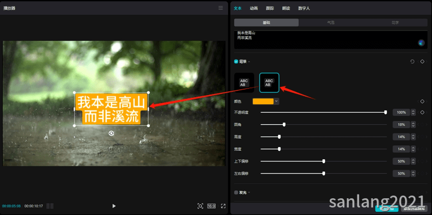Reset the 背景 background settings
The height and width of the screenshot is (215, 432).
[x=412, y=62]
